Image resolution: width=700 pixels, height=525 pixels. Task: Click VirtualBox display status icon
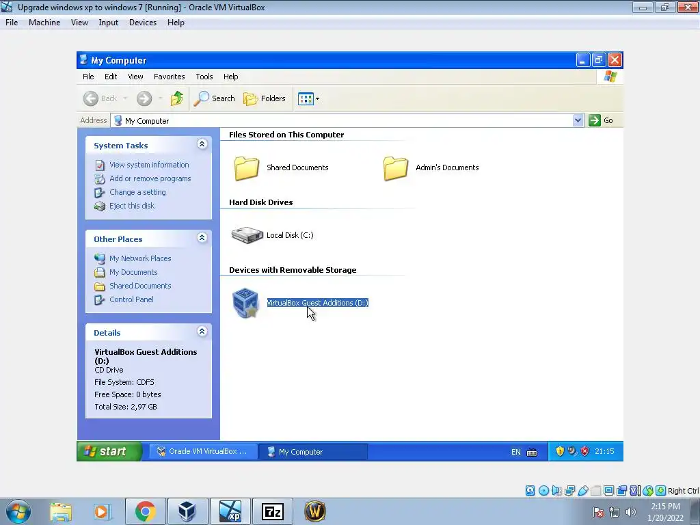[608, 491]
